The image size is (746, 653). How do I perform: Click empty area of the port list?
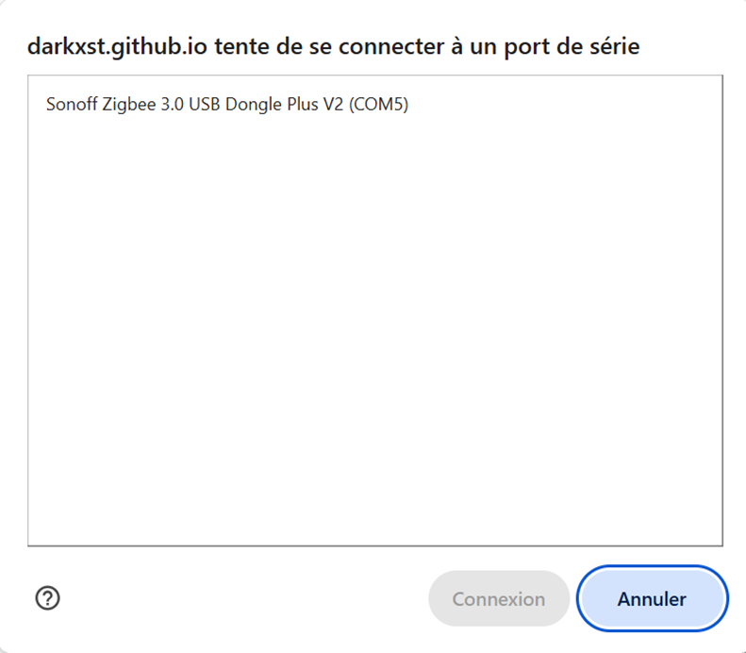[375, 333]
